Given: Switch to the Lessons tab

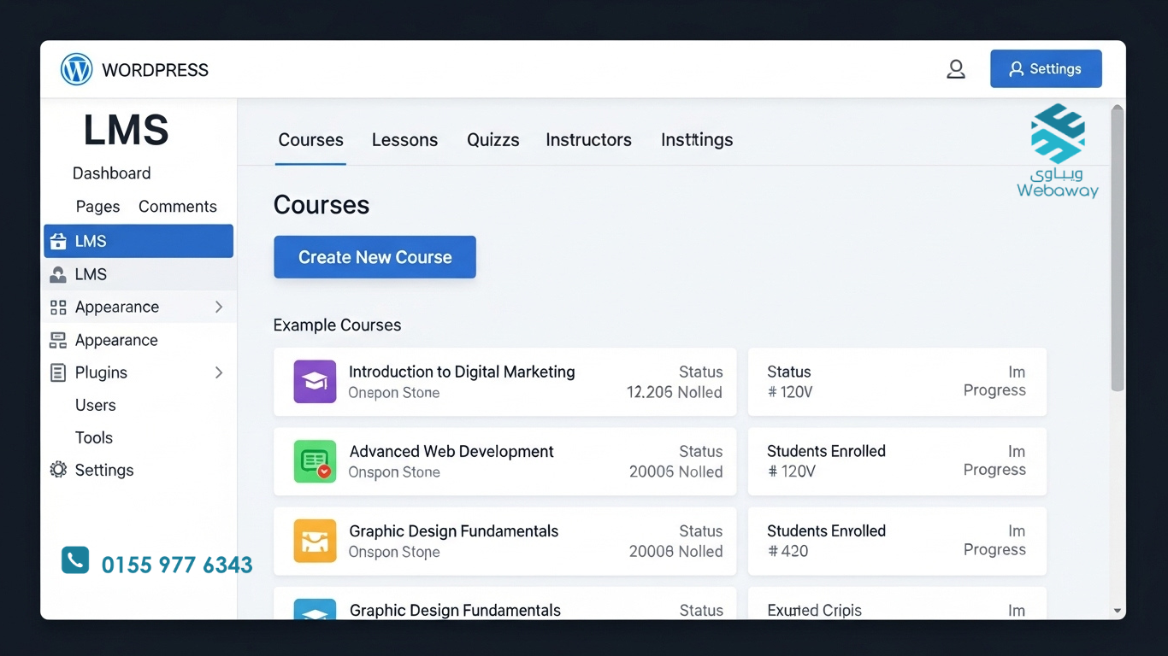Looking at the screenshot, I should pos(404,140).
